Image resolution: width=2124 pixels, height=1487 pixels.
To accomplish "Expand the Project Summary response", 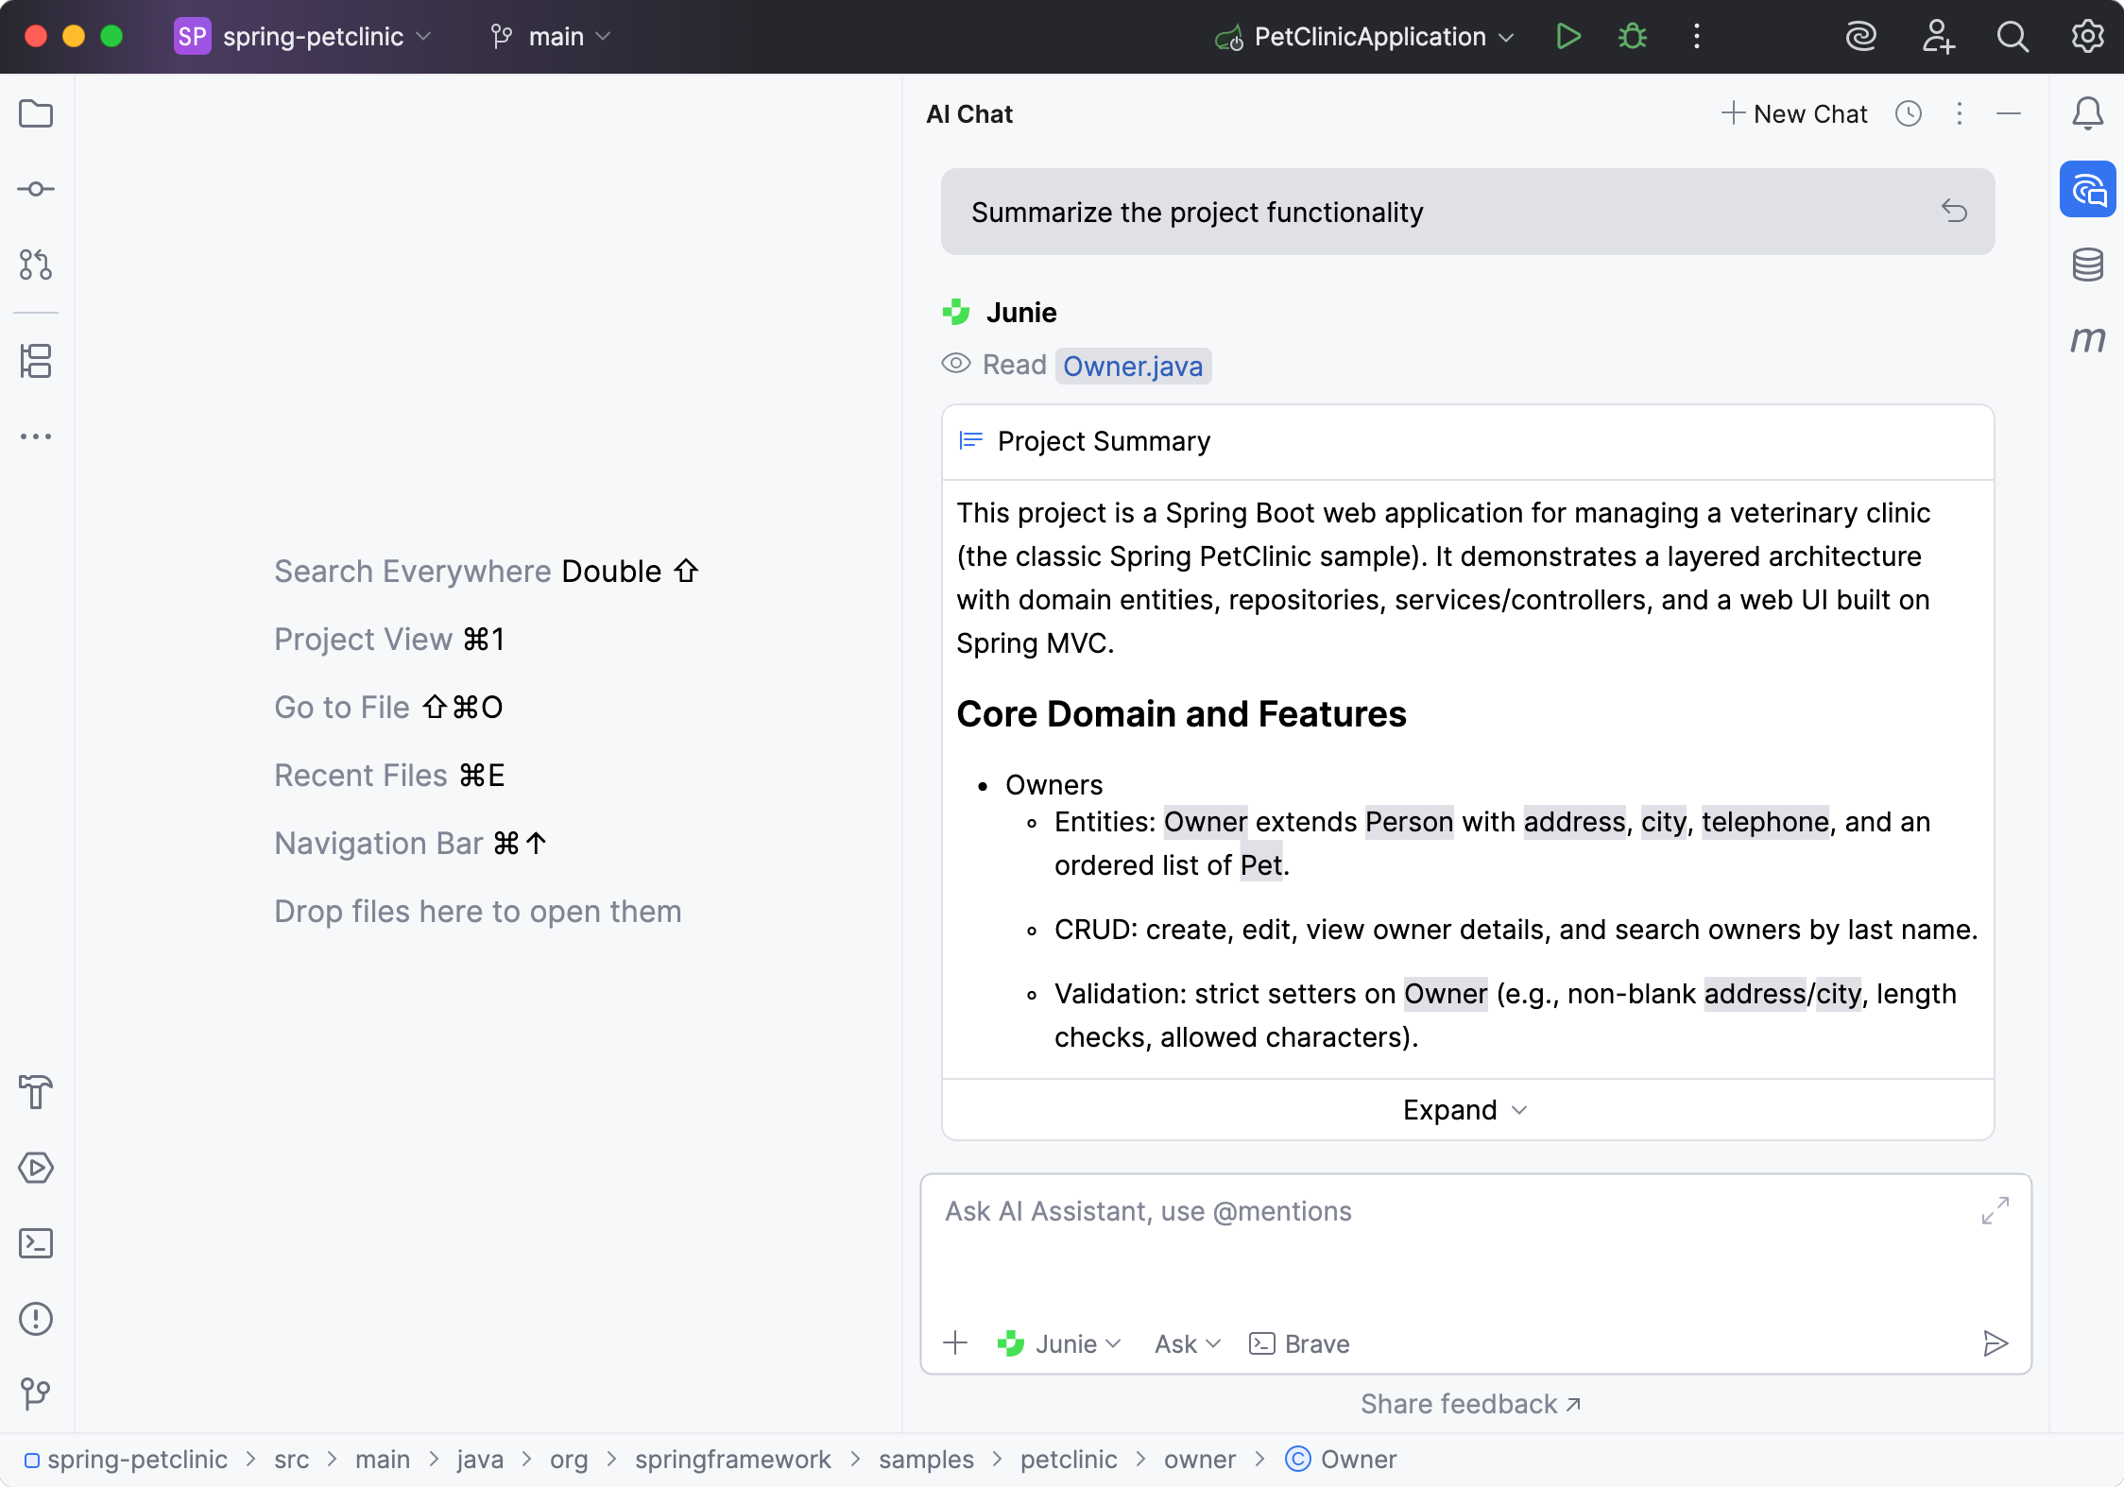I will point(1465,1110).
